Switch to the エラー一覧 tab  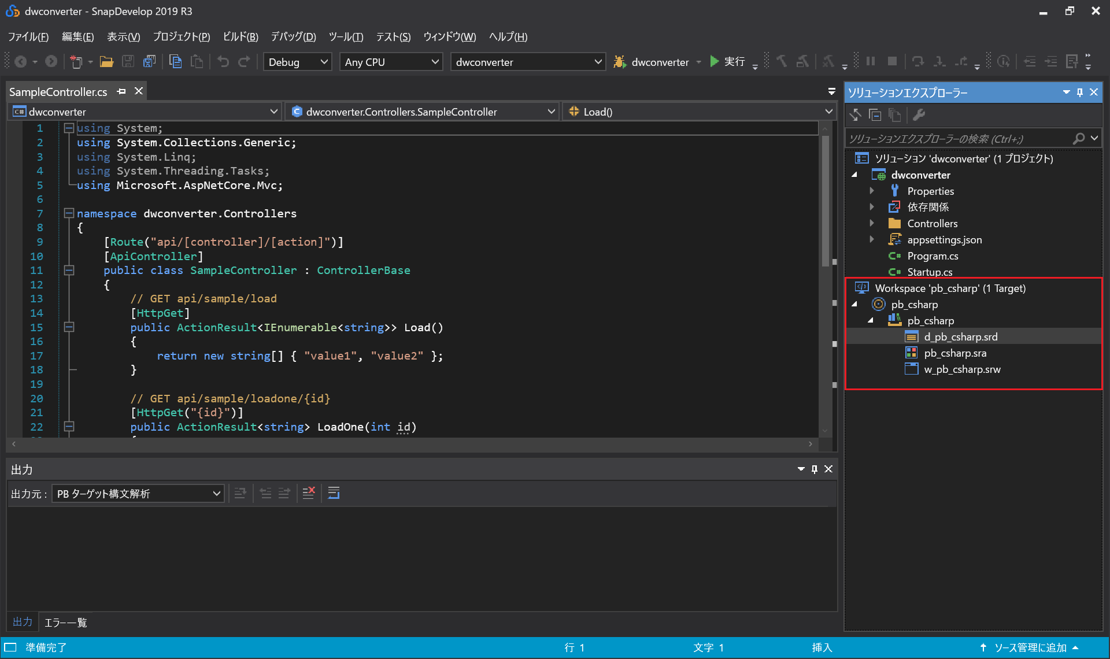[x=65, y=623]
